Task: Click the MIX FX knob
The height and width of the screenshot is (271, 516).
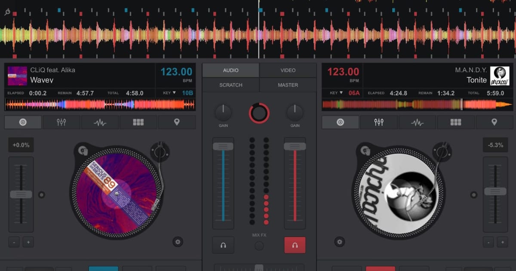Action: click(259, 245)
